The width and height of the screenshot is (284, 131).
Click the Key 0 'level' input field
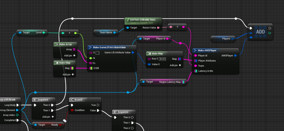[162, 59]
